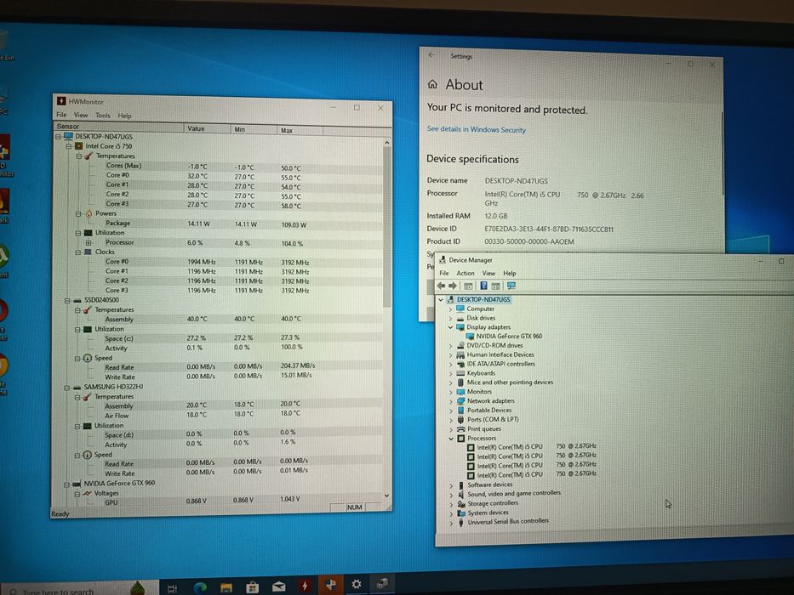
Task: Click the Show/Hide console tree toolbar icon
Action: tap(468, 286)
